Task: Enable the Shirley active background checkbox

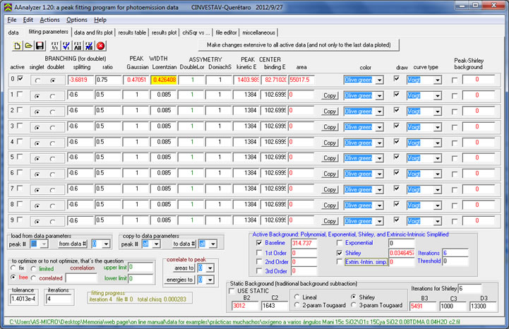Action: coord(340,252)
